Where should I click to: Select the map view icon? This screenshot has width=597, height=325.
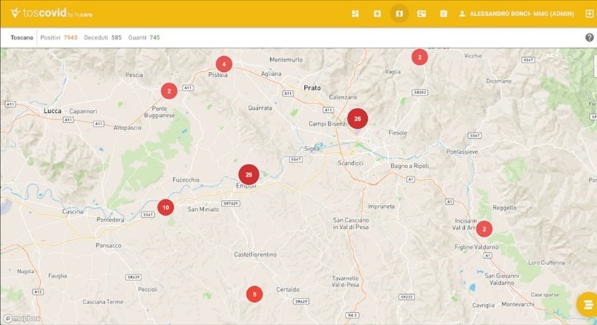click(x=399, y=14)
